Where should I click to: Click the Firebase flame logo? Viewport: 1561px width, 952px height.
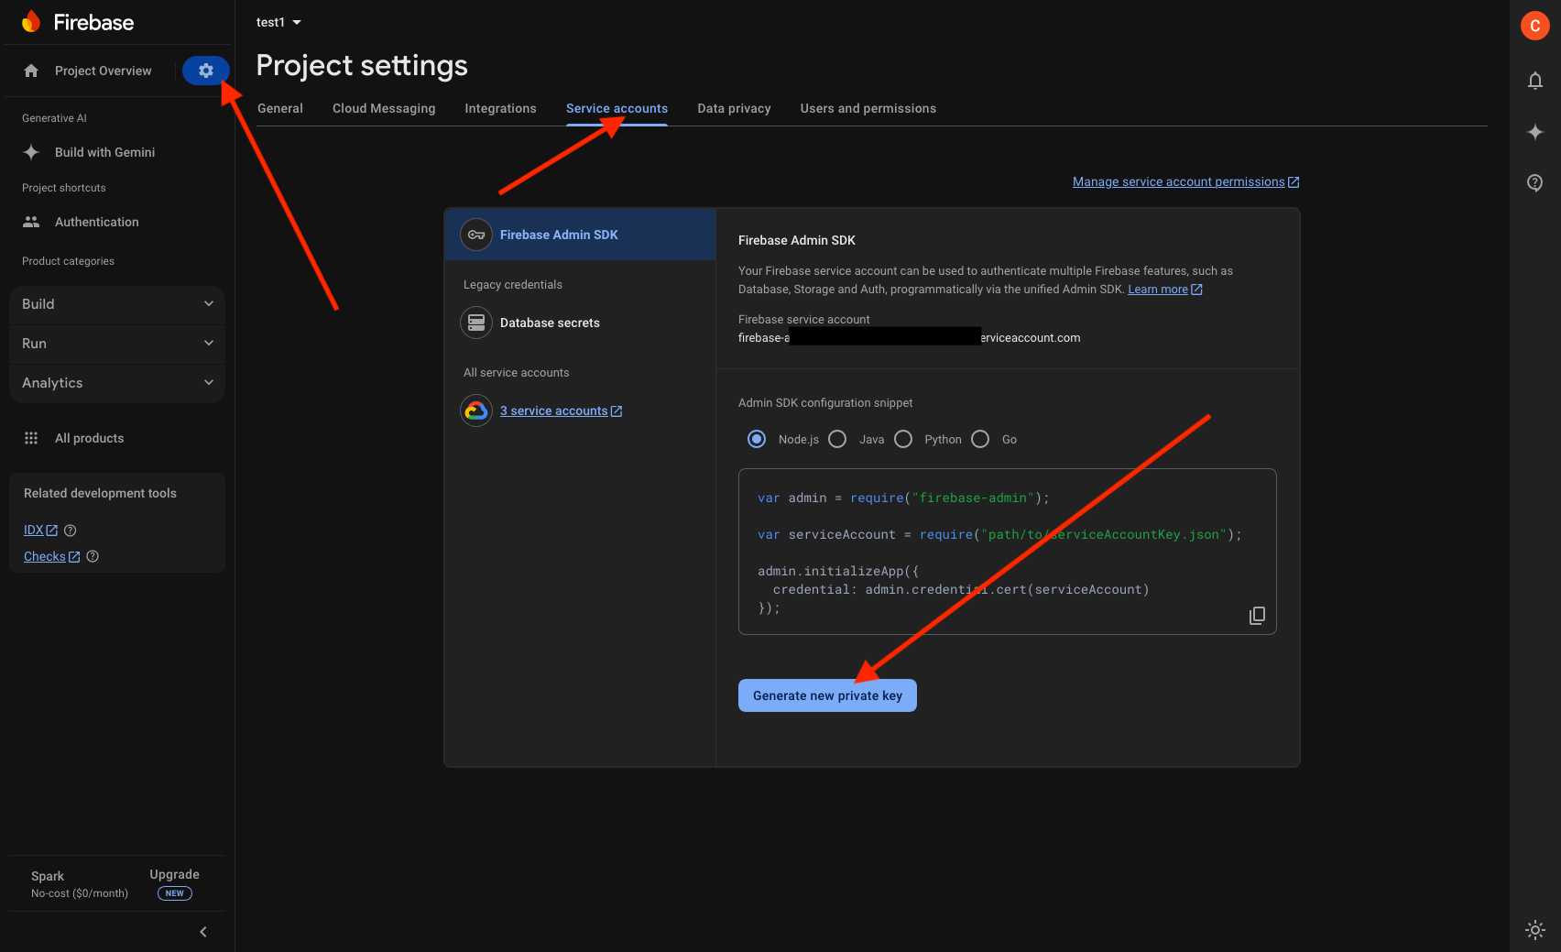[31, 22]
